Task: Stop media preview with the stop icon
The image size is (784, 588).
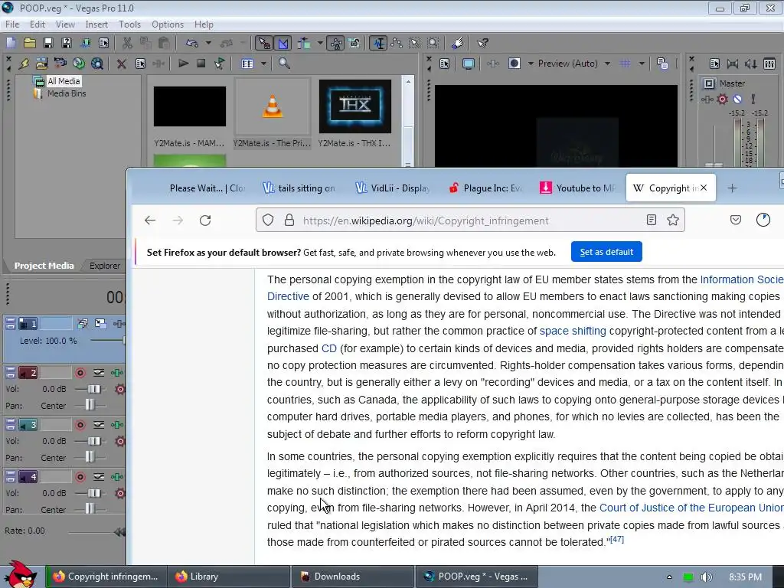Action: 201,64
